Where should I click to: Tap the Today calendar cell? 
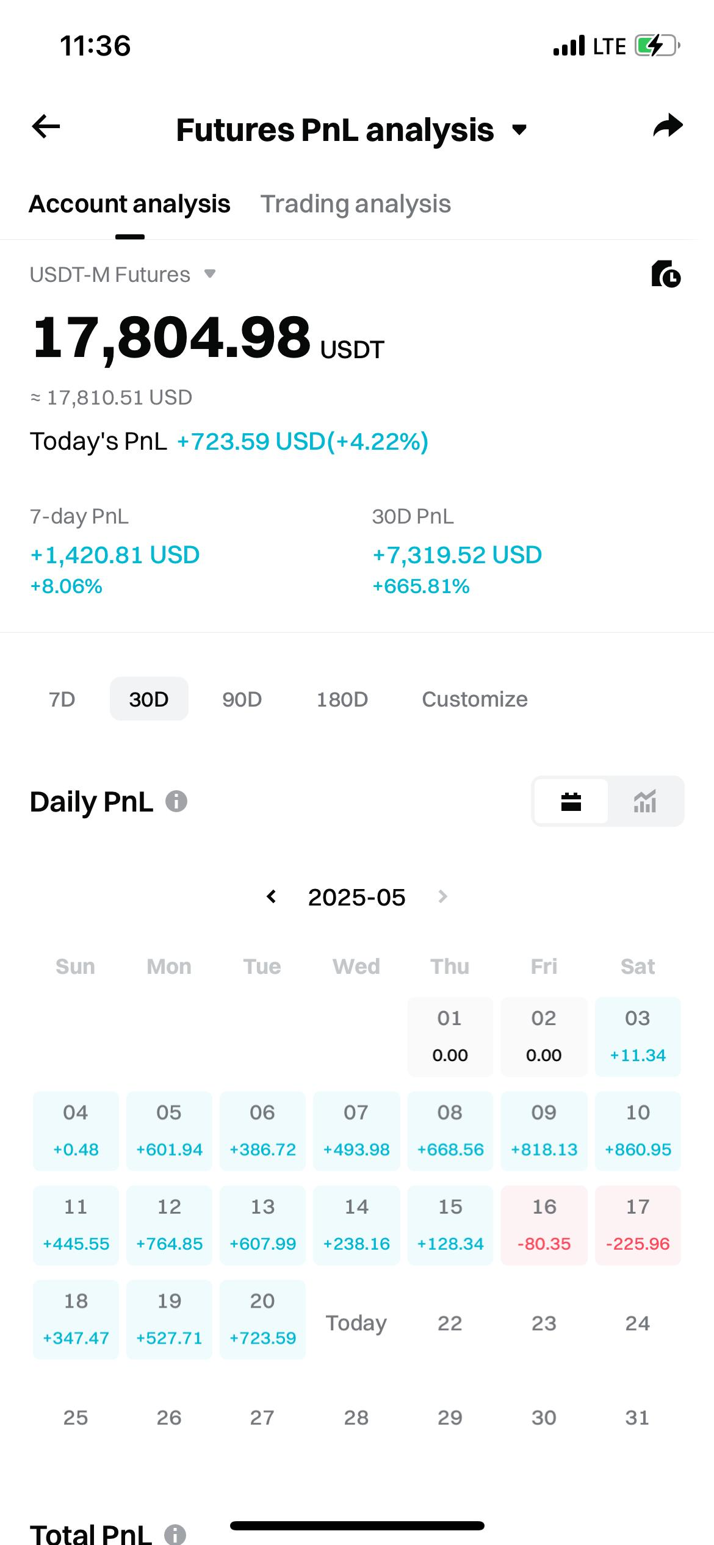pos(356,1322)
